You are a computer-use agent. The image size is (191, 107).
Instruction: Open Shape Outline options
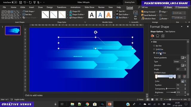[x=77, y=15]
